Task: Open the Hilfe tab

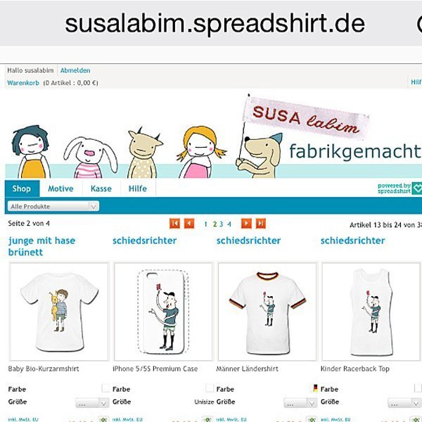Action: [138, 188]
